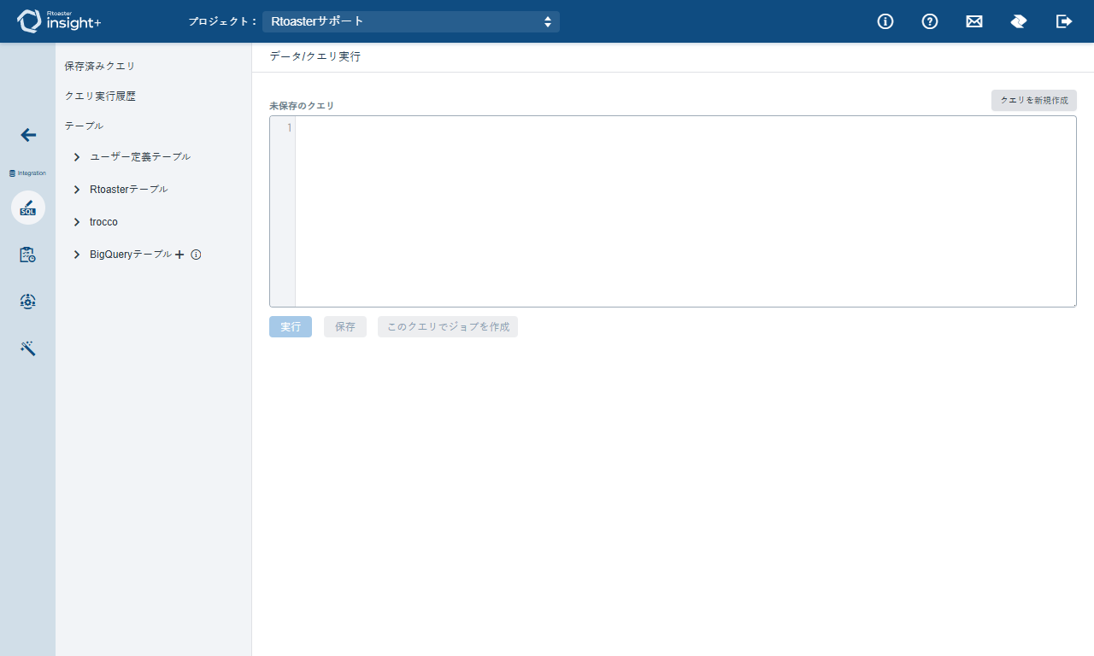Open the gear settings sidebar icon
The width and height of the screenshot is (1094, 656).
tap(28, 302)
